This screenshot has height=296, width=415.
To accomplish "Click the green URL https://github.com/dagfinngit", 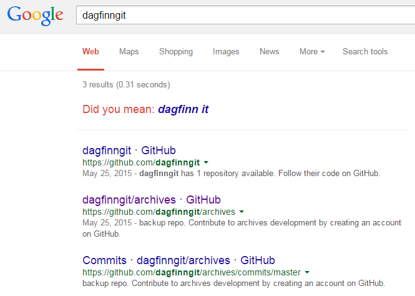I will [x=141, y=162].
